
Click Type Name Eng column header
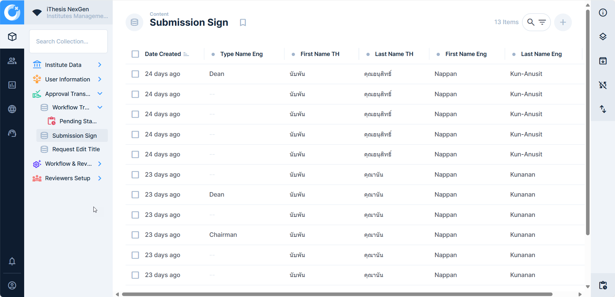click(241, 54)
